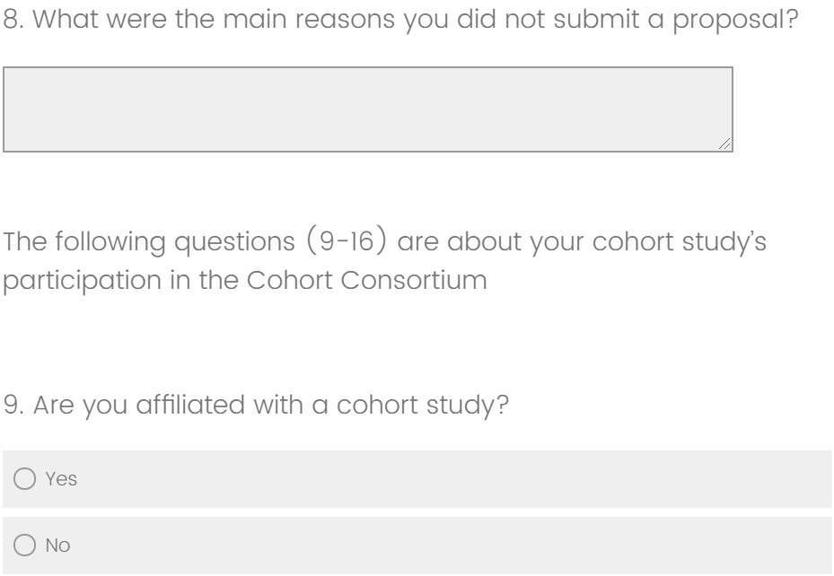
Task: Click the question 9 cohort study heading
Action: 256,405
